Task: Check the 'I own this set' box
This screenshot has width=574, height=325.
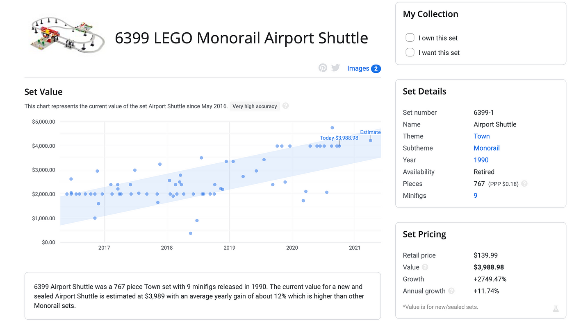Action: pyautogui.click(x=410, y=38)
